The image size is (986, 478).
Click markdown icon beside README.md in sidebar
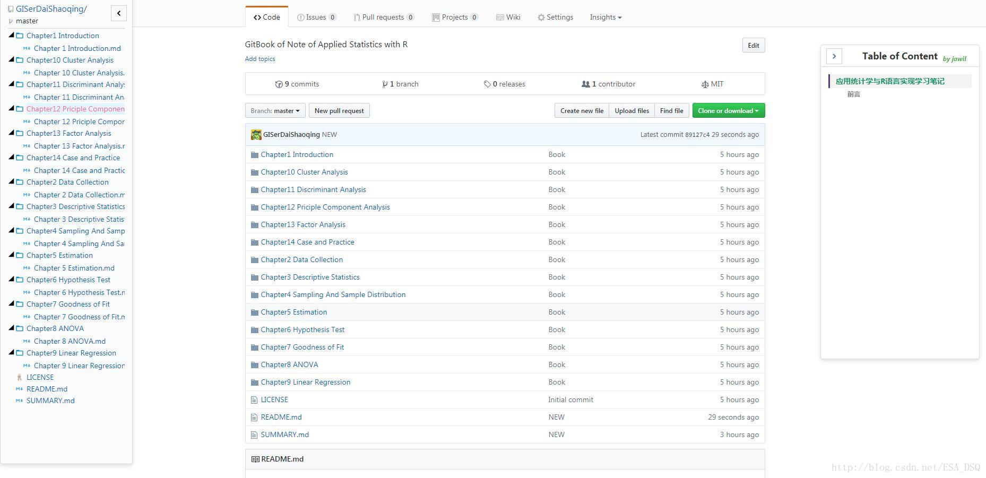click(x=20, y=389)
